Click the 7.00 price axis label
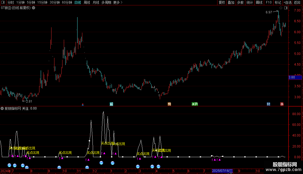 pos(297,10)
